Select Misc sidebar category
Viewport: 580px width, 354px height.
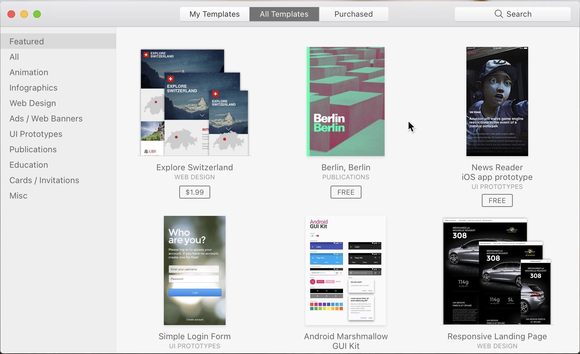coord(58,196)
